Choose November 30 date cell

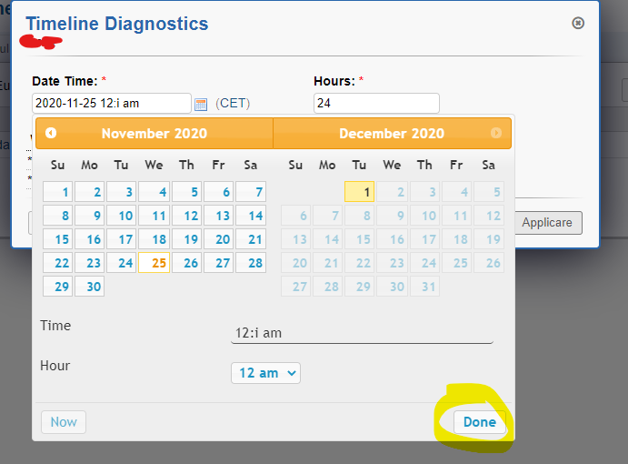click(x=89, y=287)
